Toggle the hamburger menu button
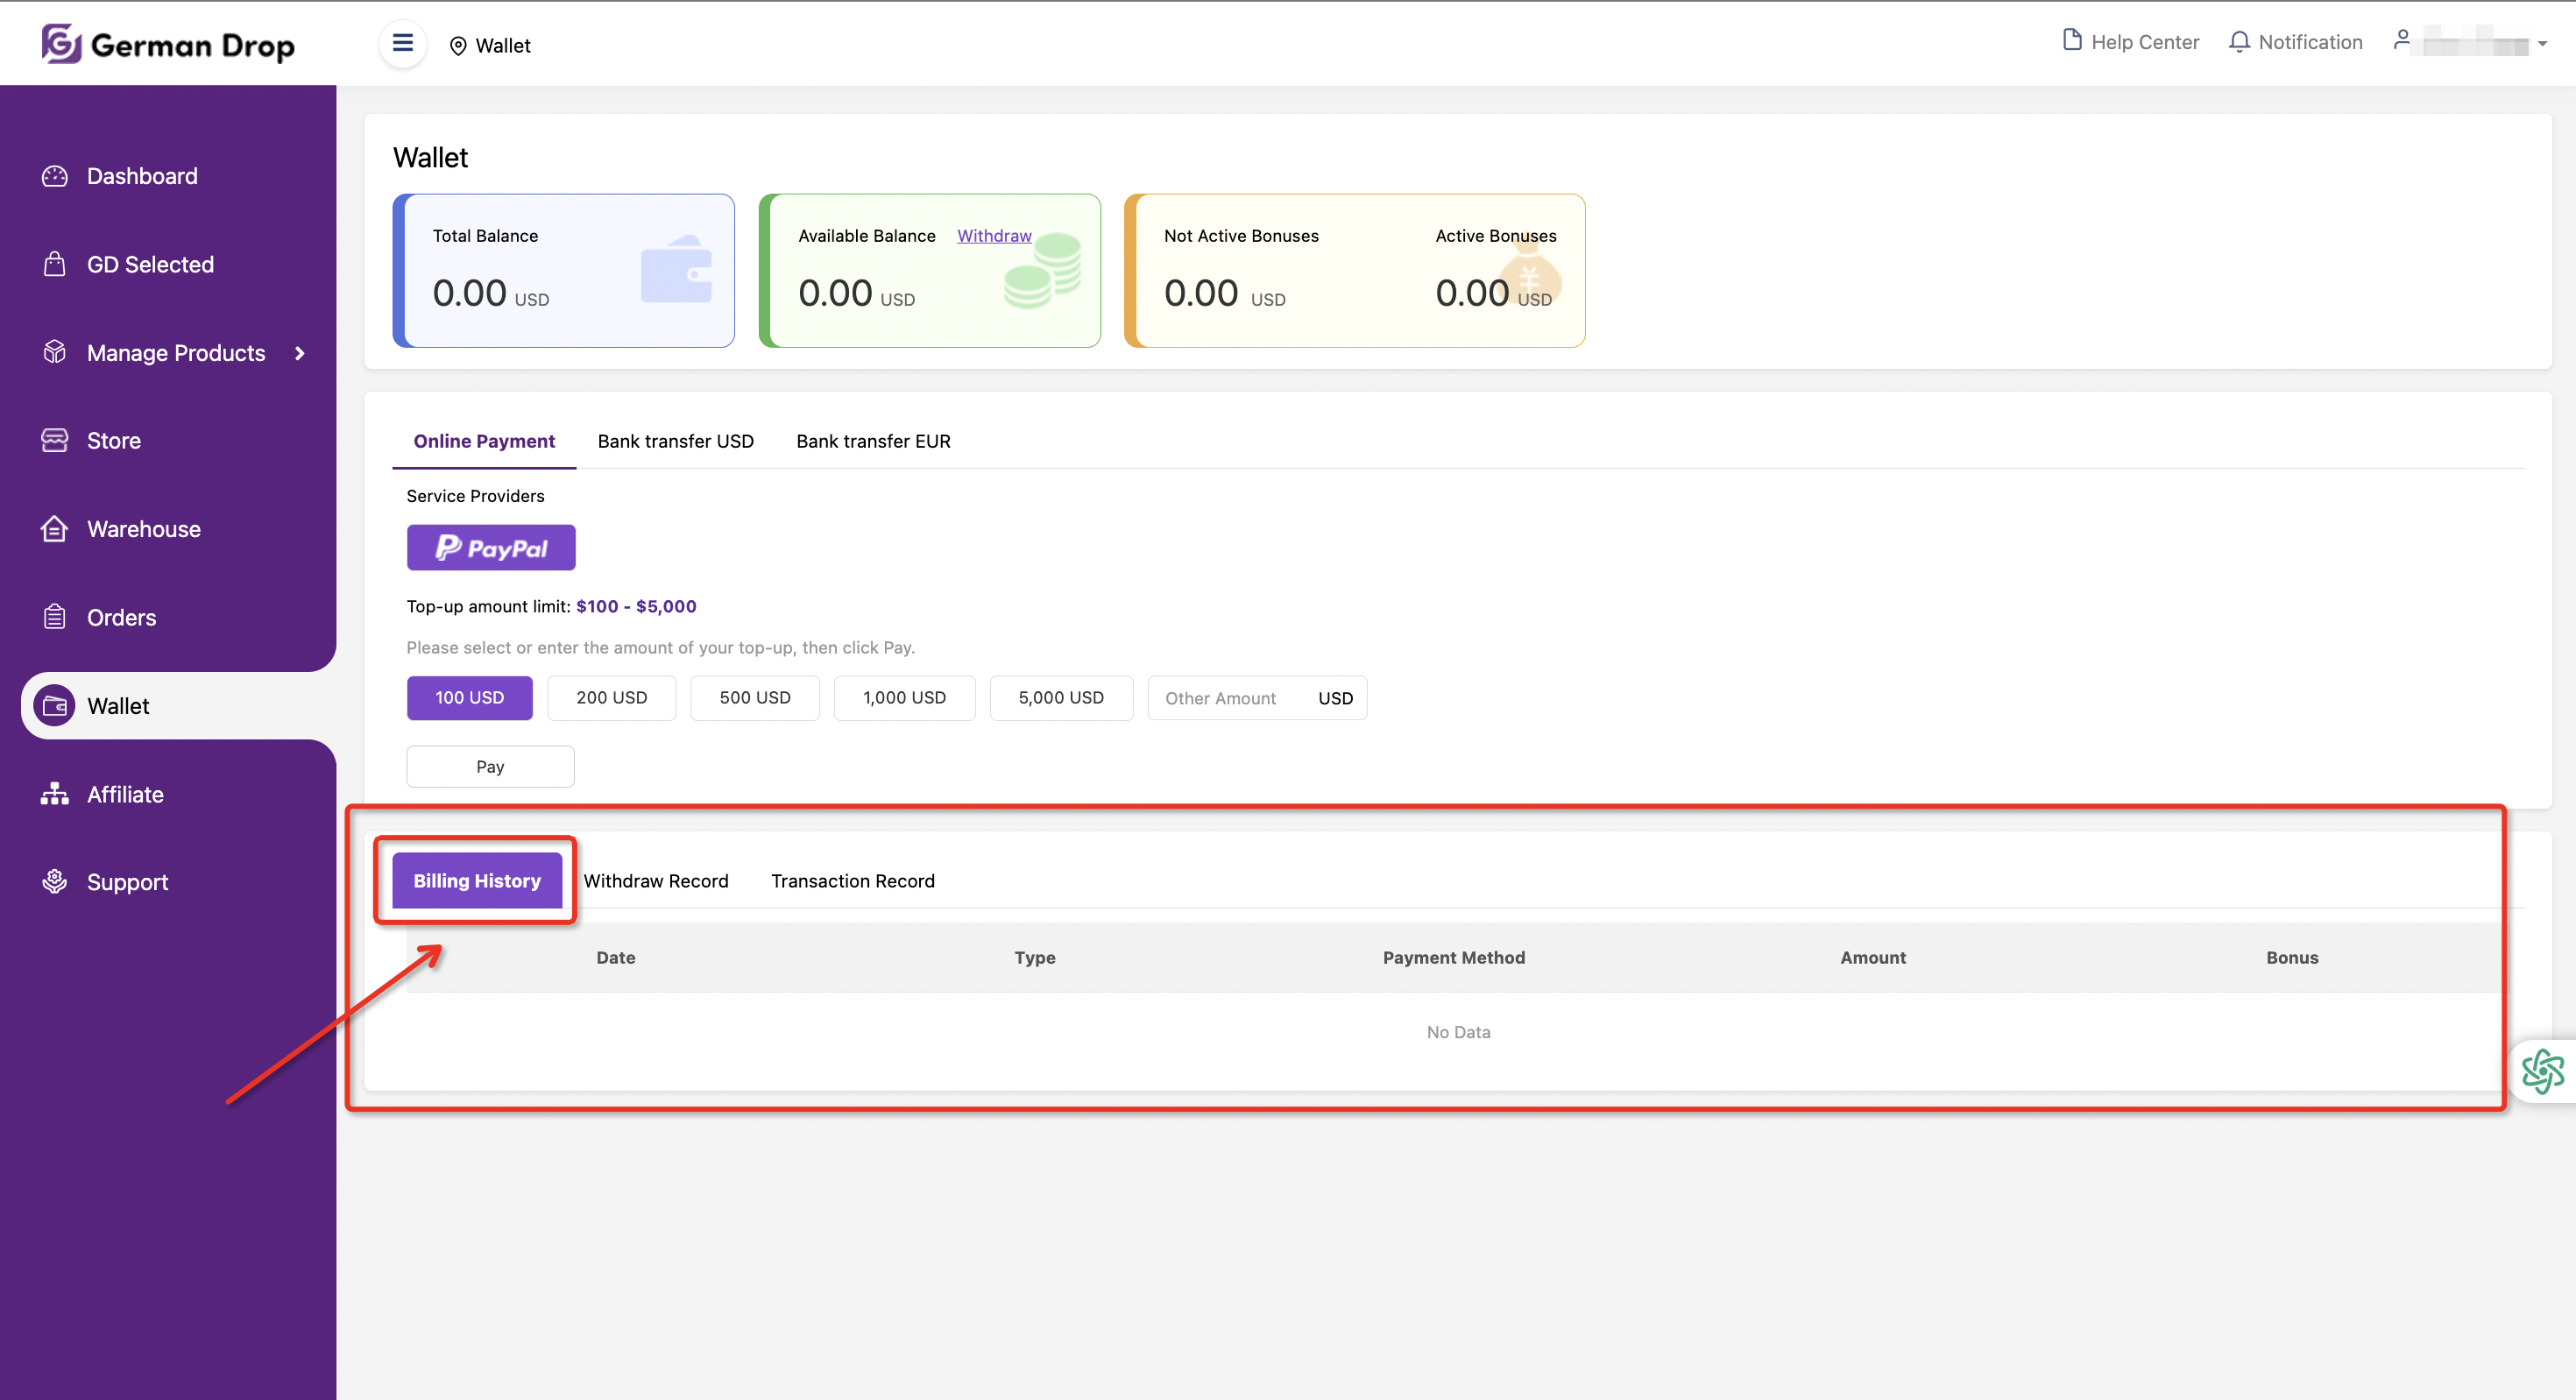Image resolution: width=2576 pixels, height=1400 pixels. pos(402,43)
